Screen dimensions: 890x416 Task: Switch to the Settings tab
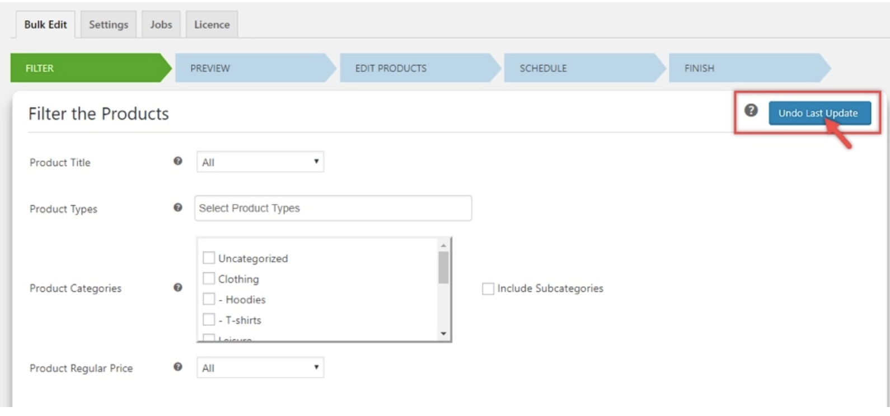(x=109, y=25)
